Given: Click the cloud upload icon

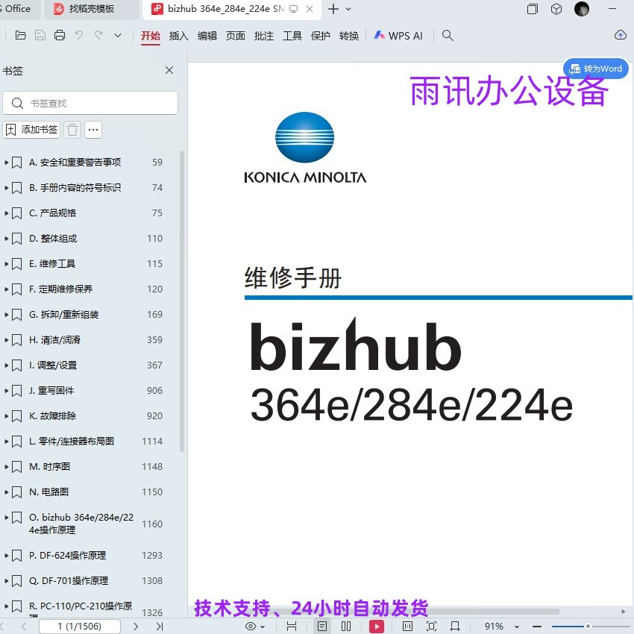Looking at the screenshot, I should 621,36.
